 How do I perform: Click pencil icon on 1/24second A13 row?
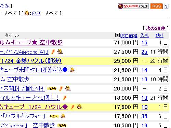[53, 52]
